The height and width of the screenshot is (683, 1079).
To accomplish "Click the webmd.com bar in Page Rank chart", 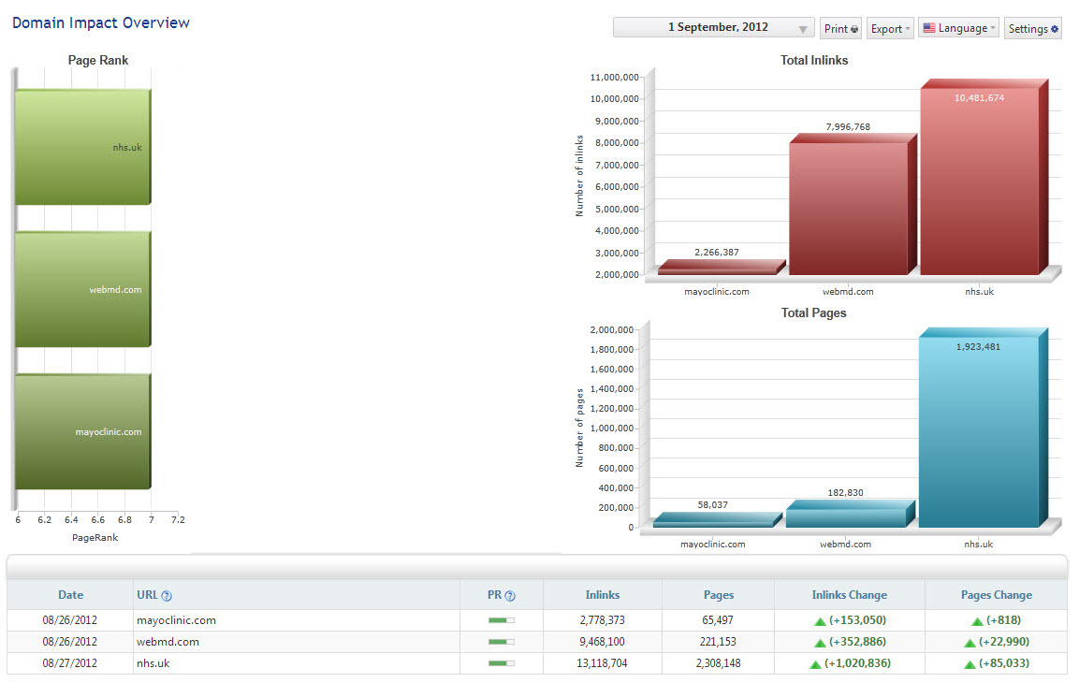I will pyautogui.click(x=81, y=290).
